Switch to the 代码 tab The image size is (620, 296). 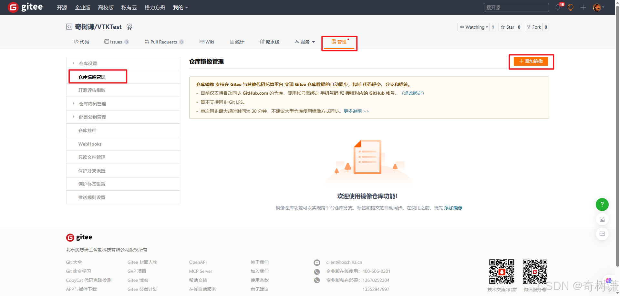[x=81, y=42]
